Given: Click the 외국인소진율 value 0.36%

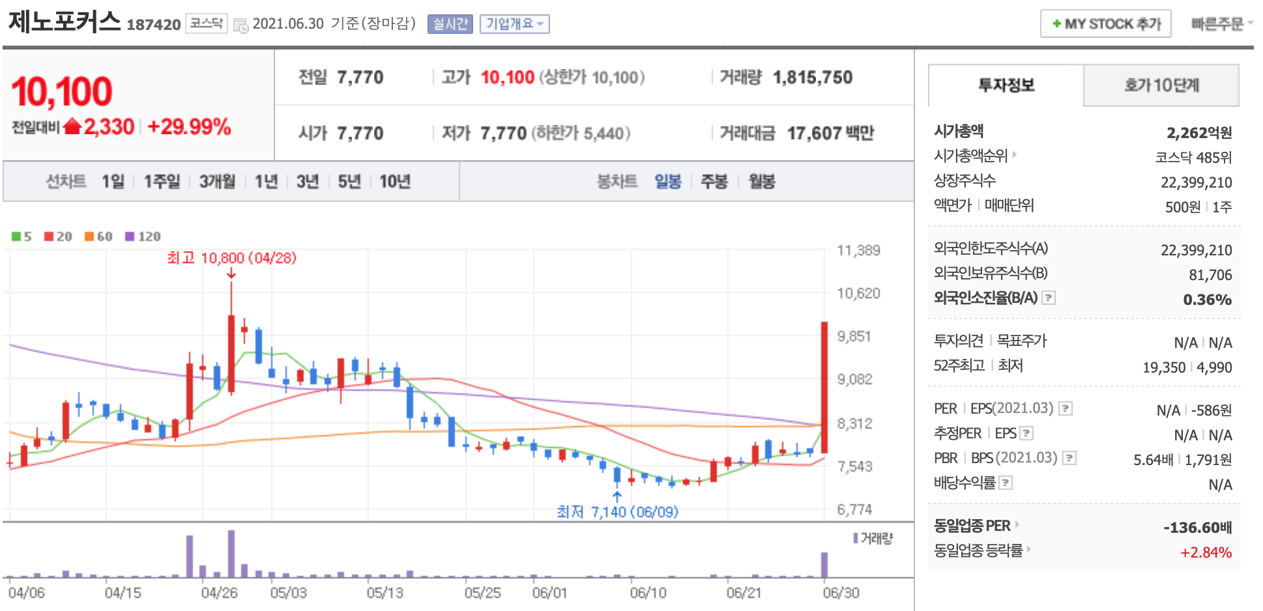Looking at the screenshot, I should (x=1207, y=300).
